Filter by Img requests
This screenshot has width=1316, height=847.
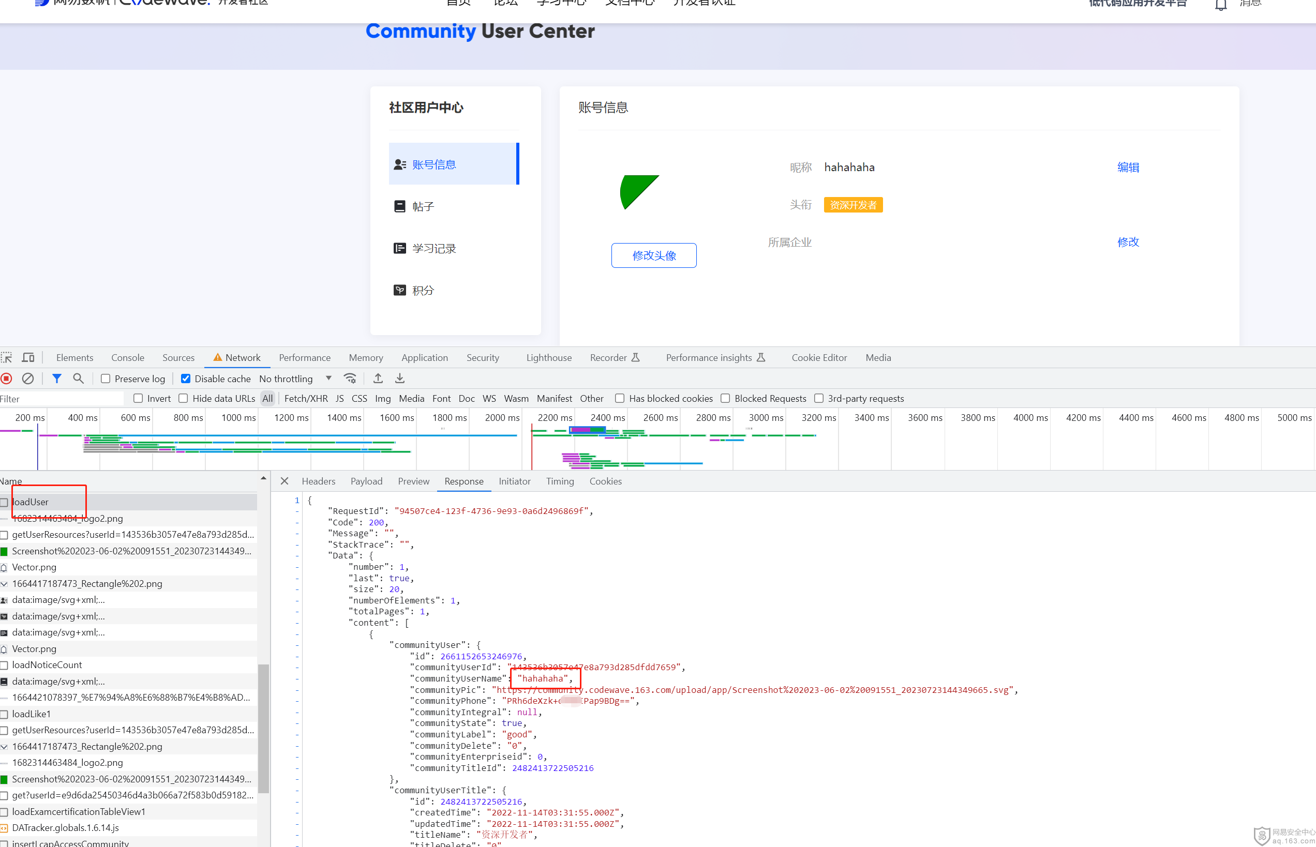[x=383, y=398]
